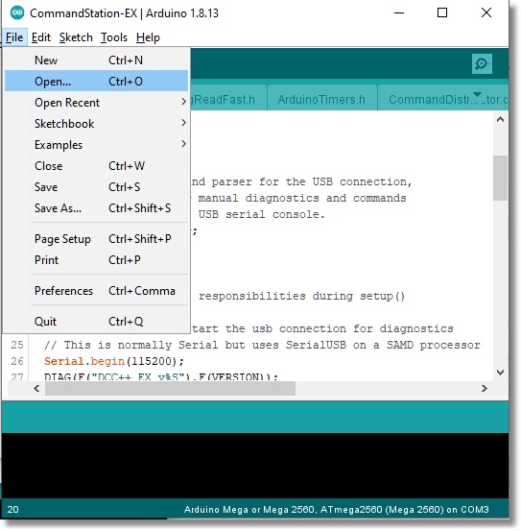Click the horizontal scrollbar left arrow
The width and height of the screenshot is (521, 531).
click(36, 388)
